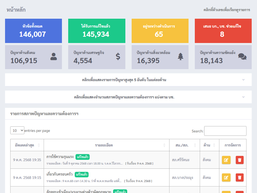Viewport: 257px width, 193px height.
Task: Open resolved count 145,934
Action: 96,34
